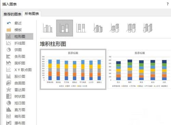Image resolution: width=171 pixels, height=125 pixels.
Task: Switch to the 推荐的图表 tab
Action: (12, 14)
